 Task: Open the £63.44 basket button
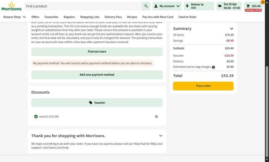pos(253,6)
